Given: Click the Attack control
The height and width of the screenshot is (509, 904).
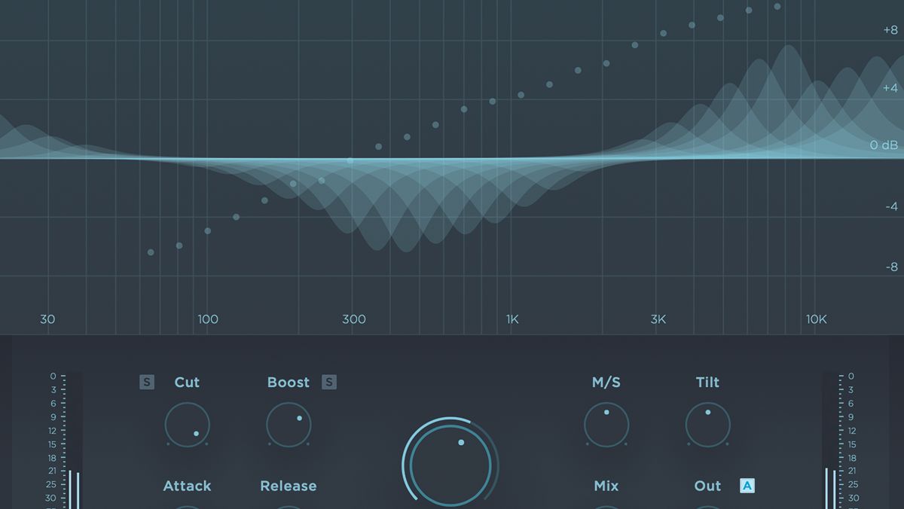Looking at the screenshot, I should coord(187,486).
